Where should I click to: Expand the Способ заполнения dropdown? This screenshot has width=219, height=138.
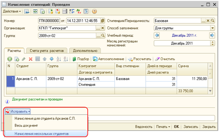(x=212, y=28)
